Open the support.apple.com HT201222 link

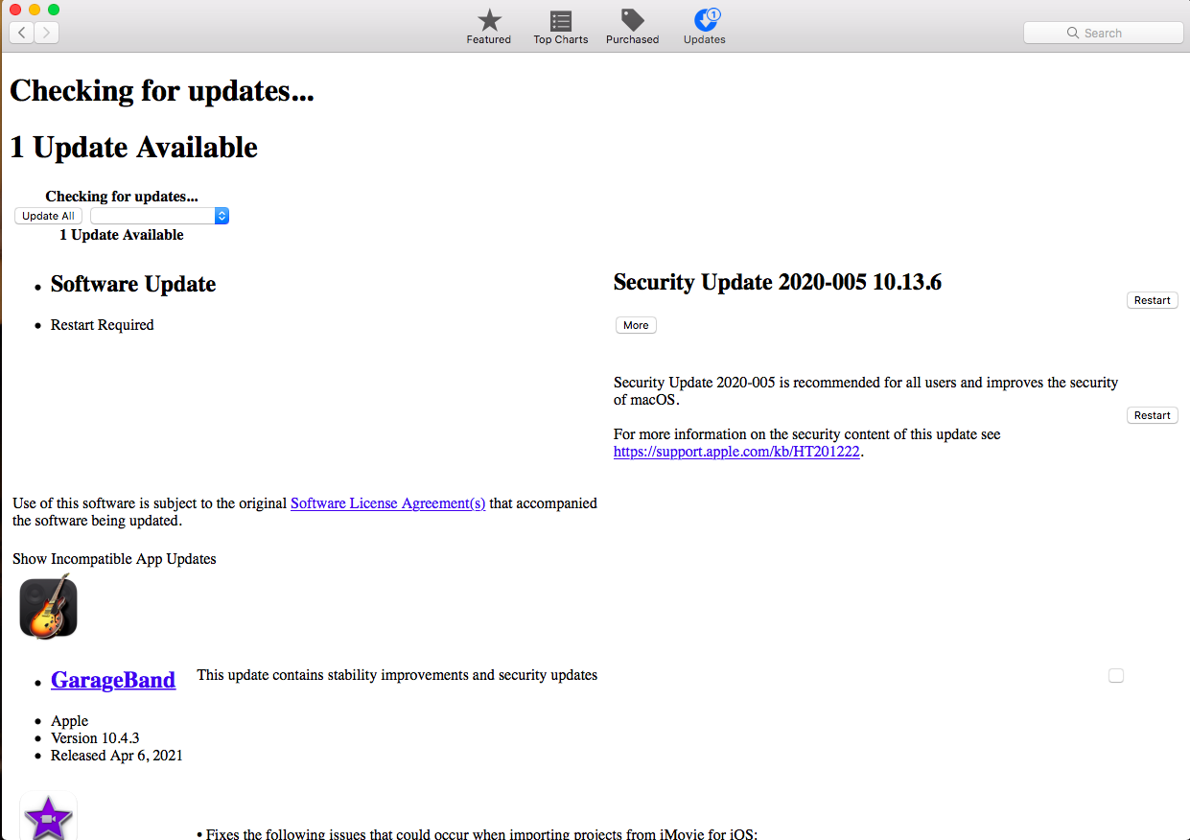736,452
